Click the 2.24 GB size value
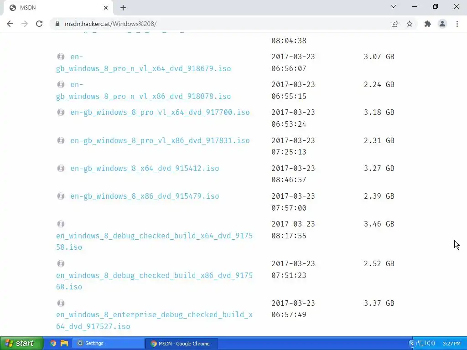Screen dimensions: 467x350 pos(379,84)
